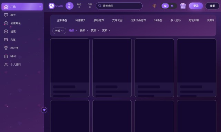Open the 聊天 chat section

pos(22,15)
